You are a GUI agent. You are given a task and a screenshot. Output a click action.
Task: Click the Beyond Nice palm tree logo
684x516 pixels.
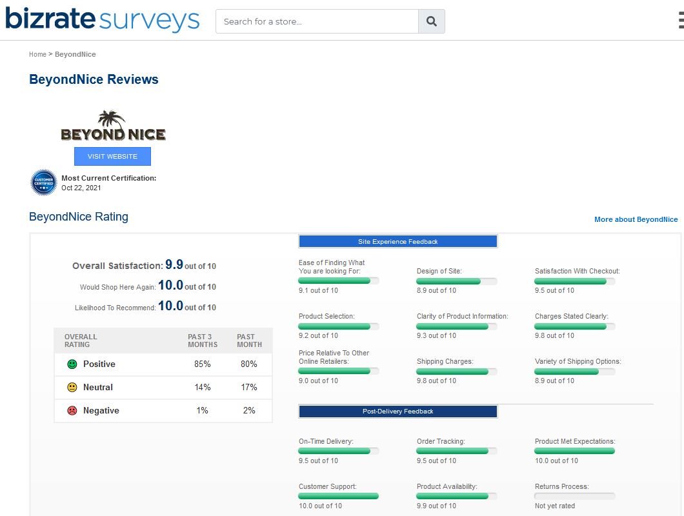click(x=113, y=126)
